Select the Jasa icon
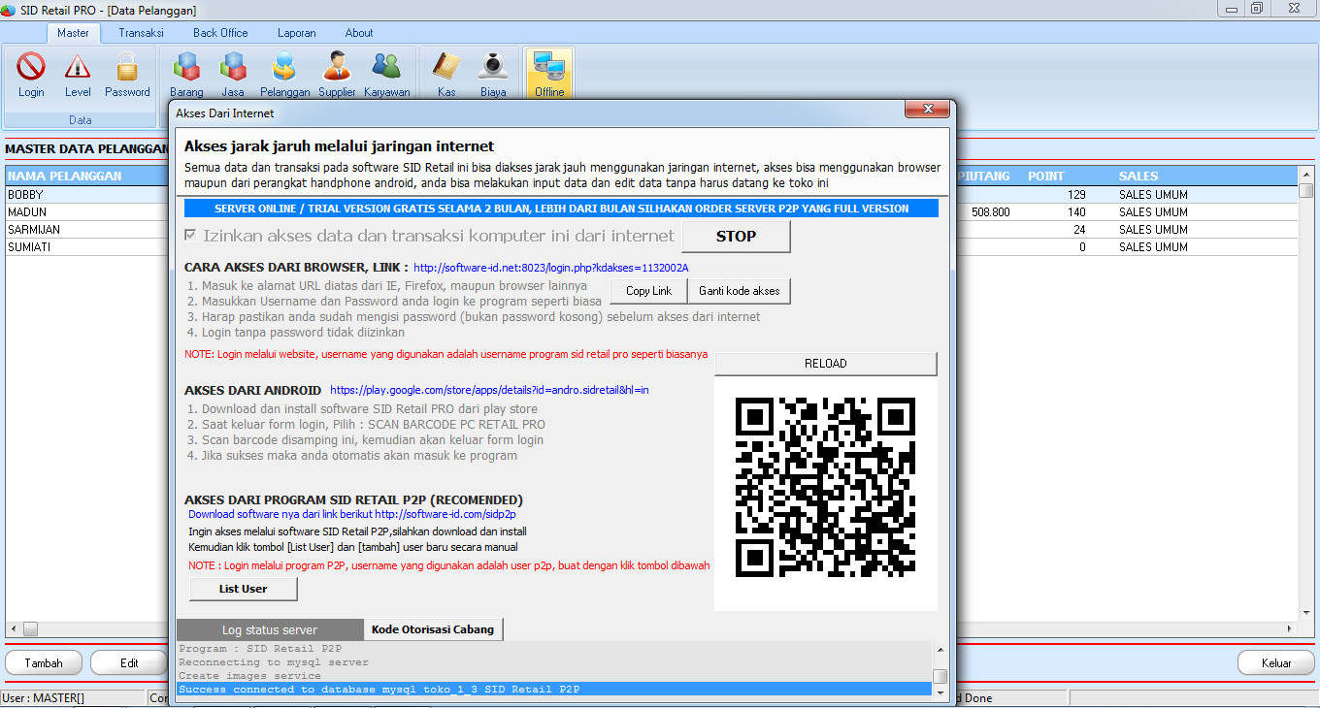Image resolution: width=1320 pixels, height=708 pixels. pos(233,74)
